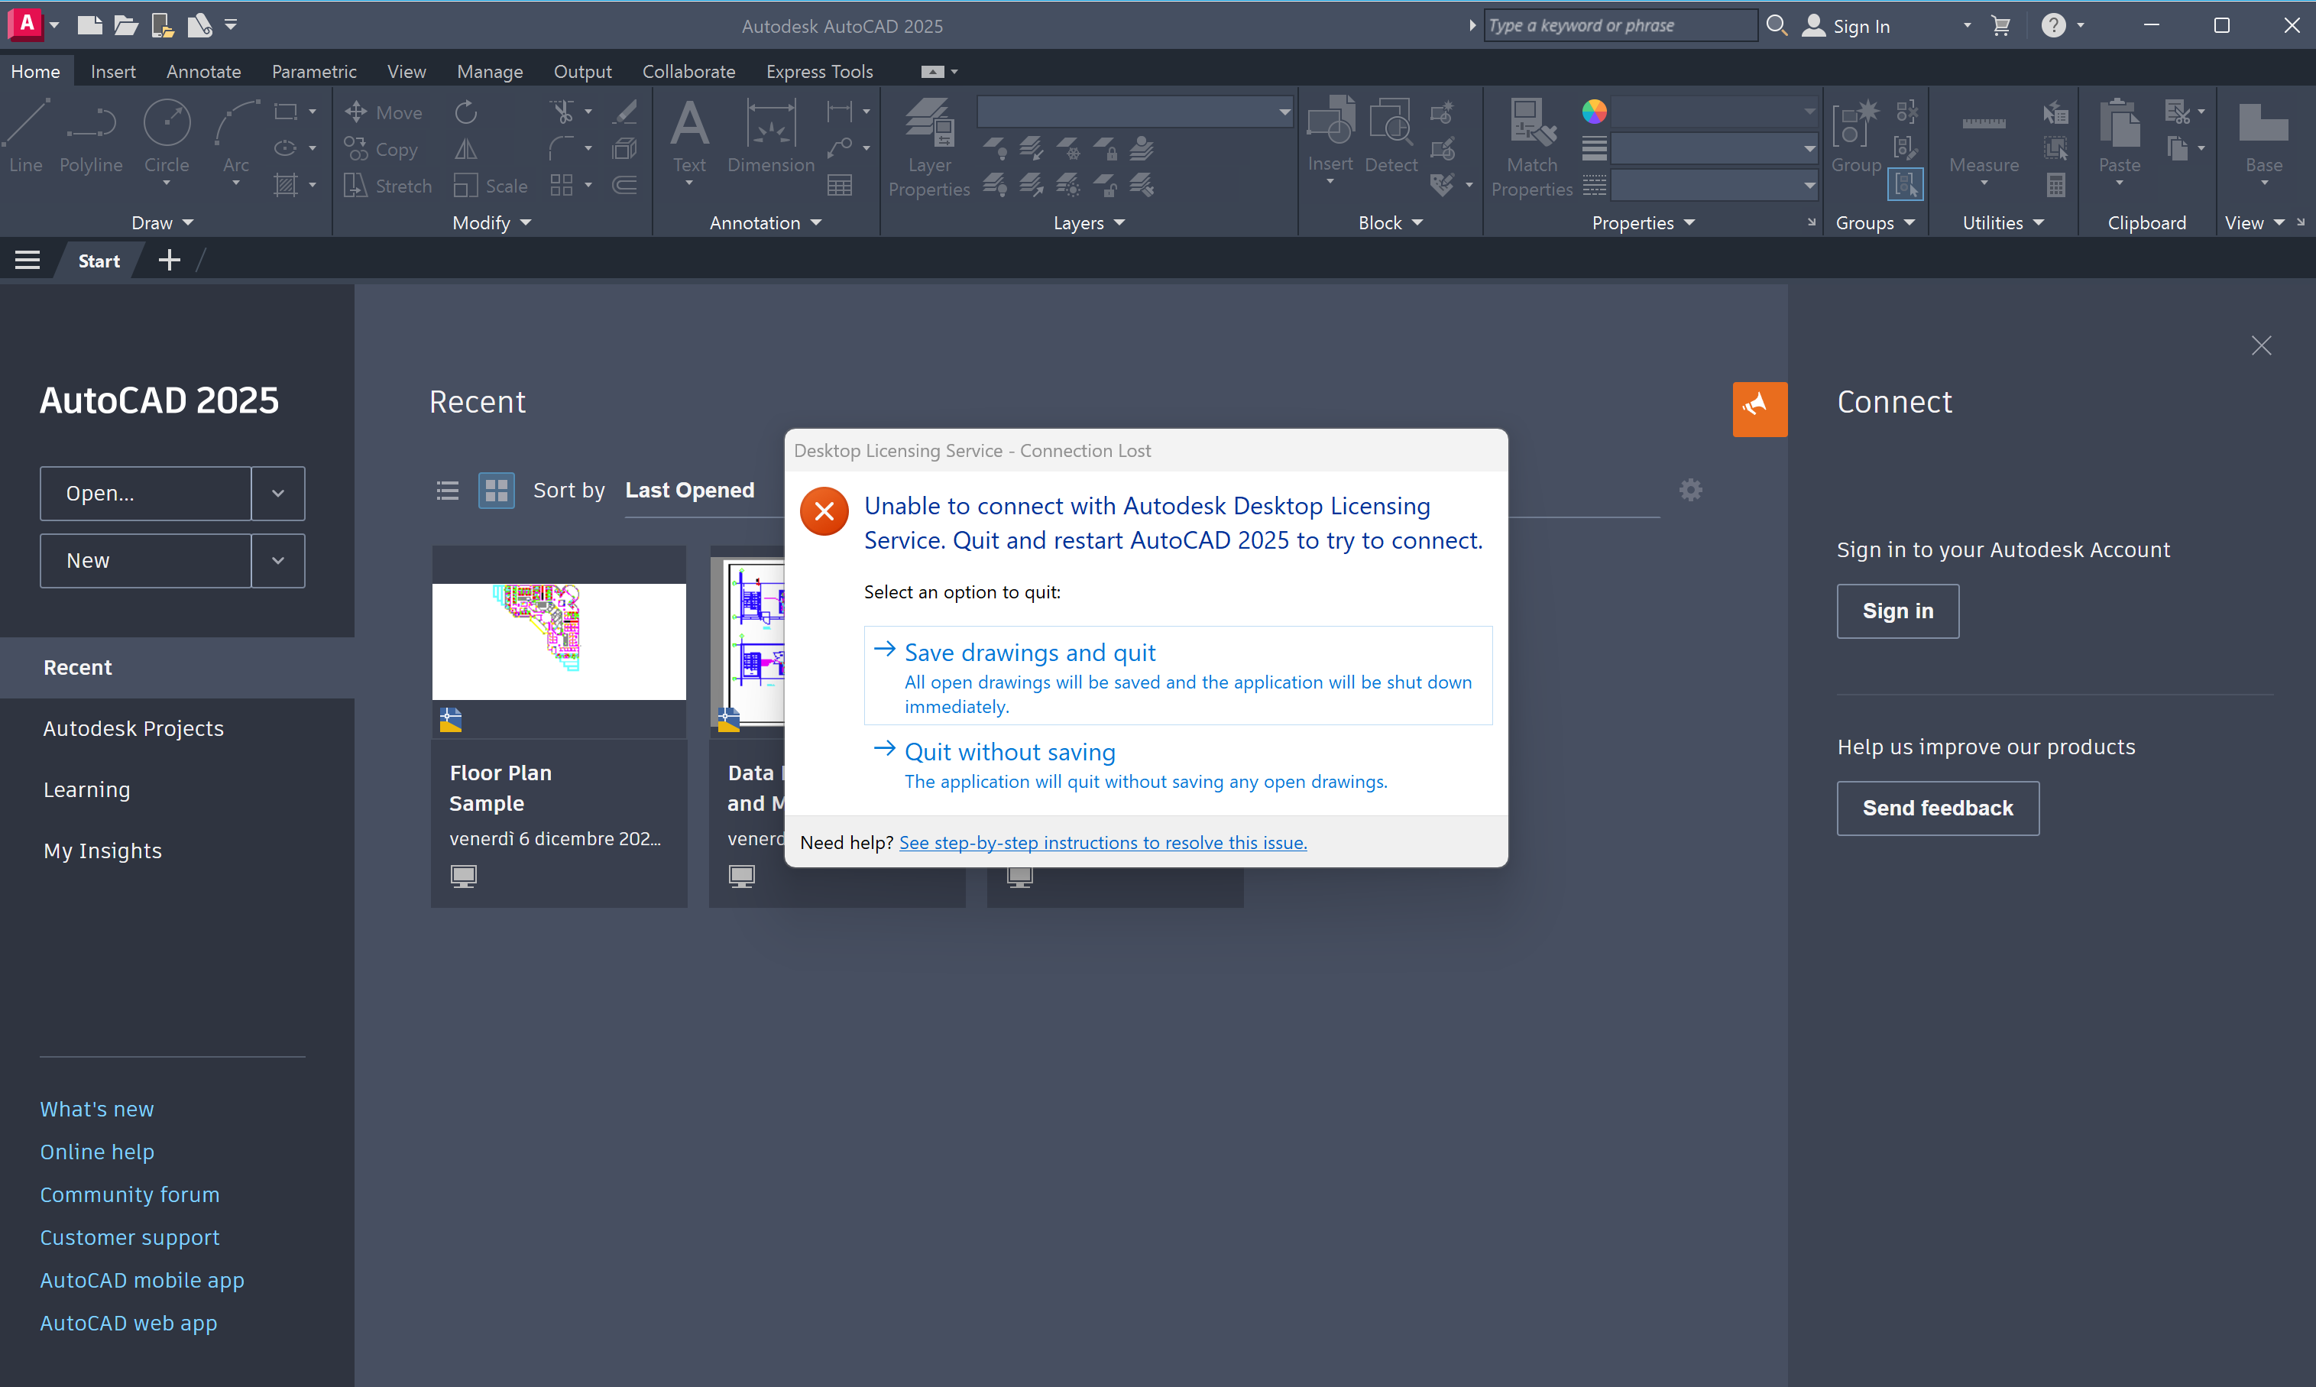
Task: Open the recent files settings gear
Action: click(x=1691, y=490)
